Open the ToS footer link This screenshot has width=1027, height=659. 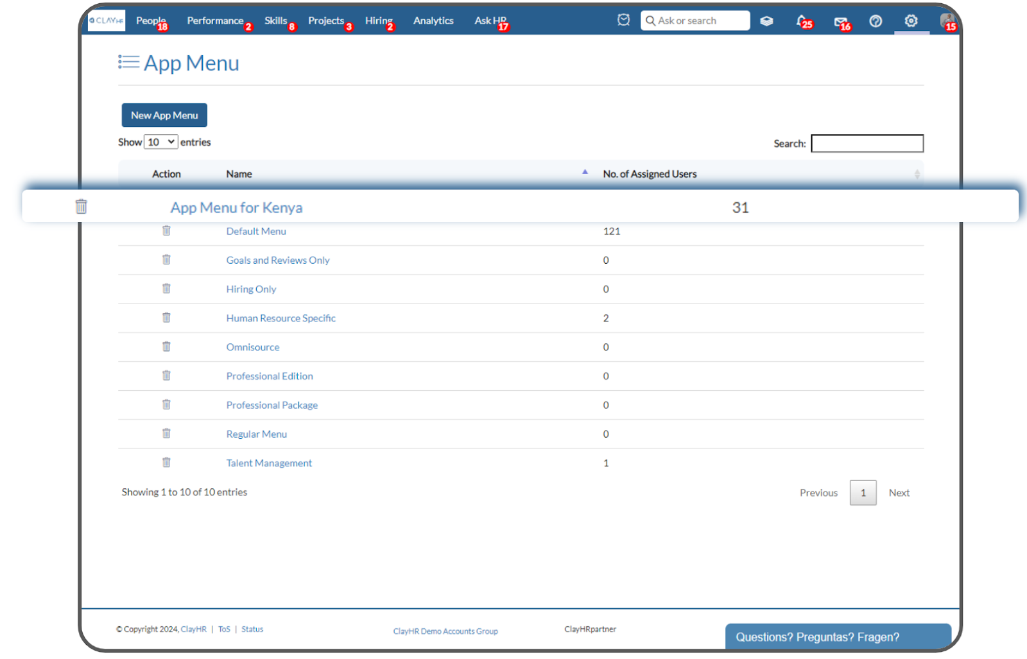(224, 629)
